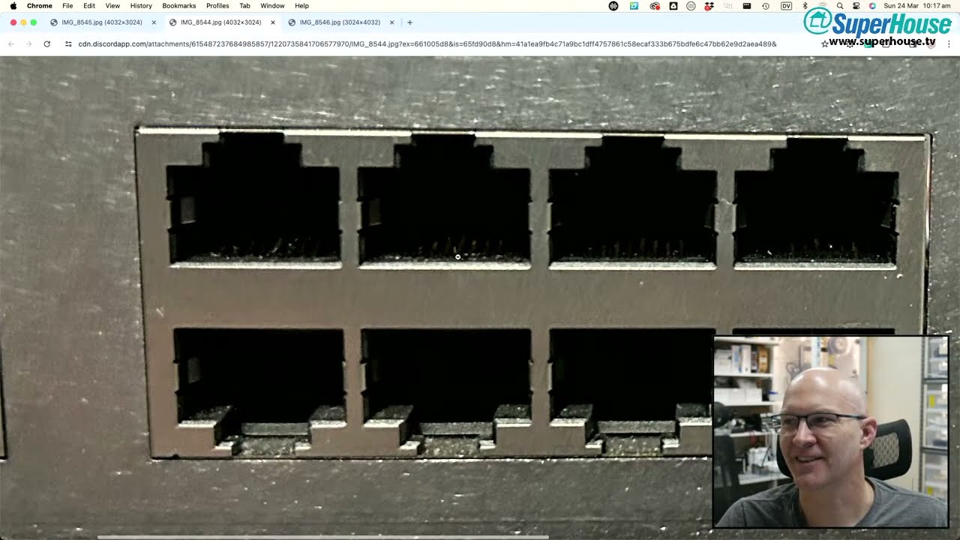Open the Help menu
The height and width of the screenshot is (540, 960).
point(301,5)
